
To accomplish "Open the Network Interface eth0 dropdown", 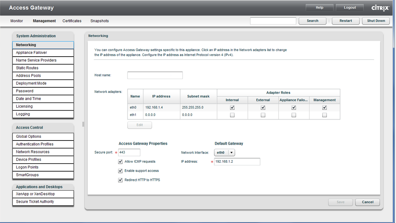I will [x=225, y=153].
